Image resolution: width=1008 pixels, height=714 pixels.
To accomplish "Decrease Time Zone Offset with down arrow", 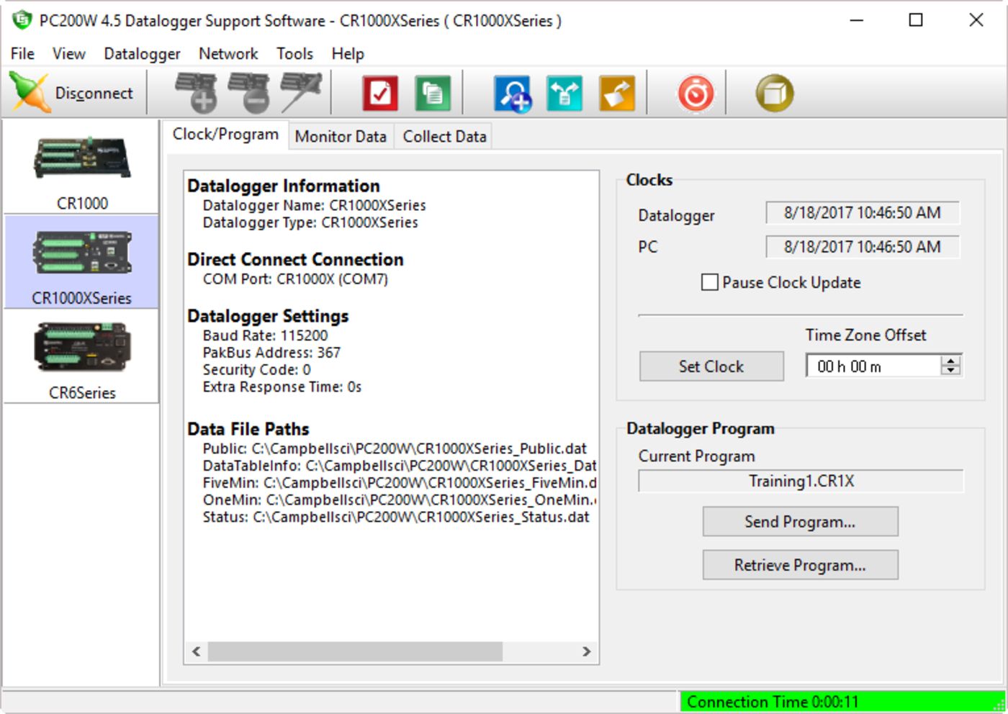I will [951, 371].
